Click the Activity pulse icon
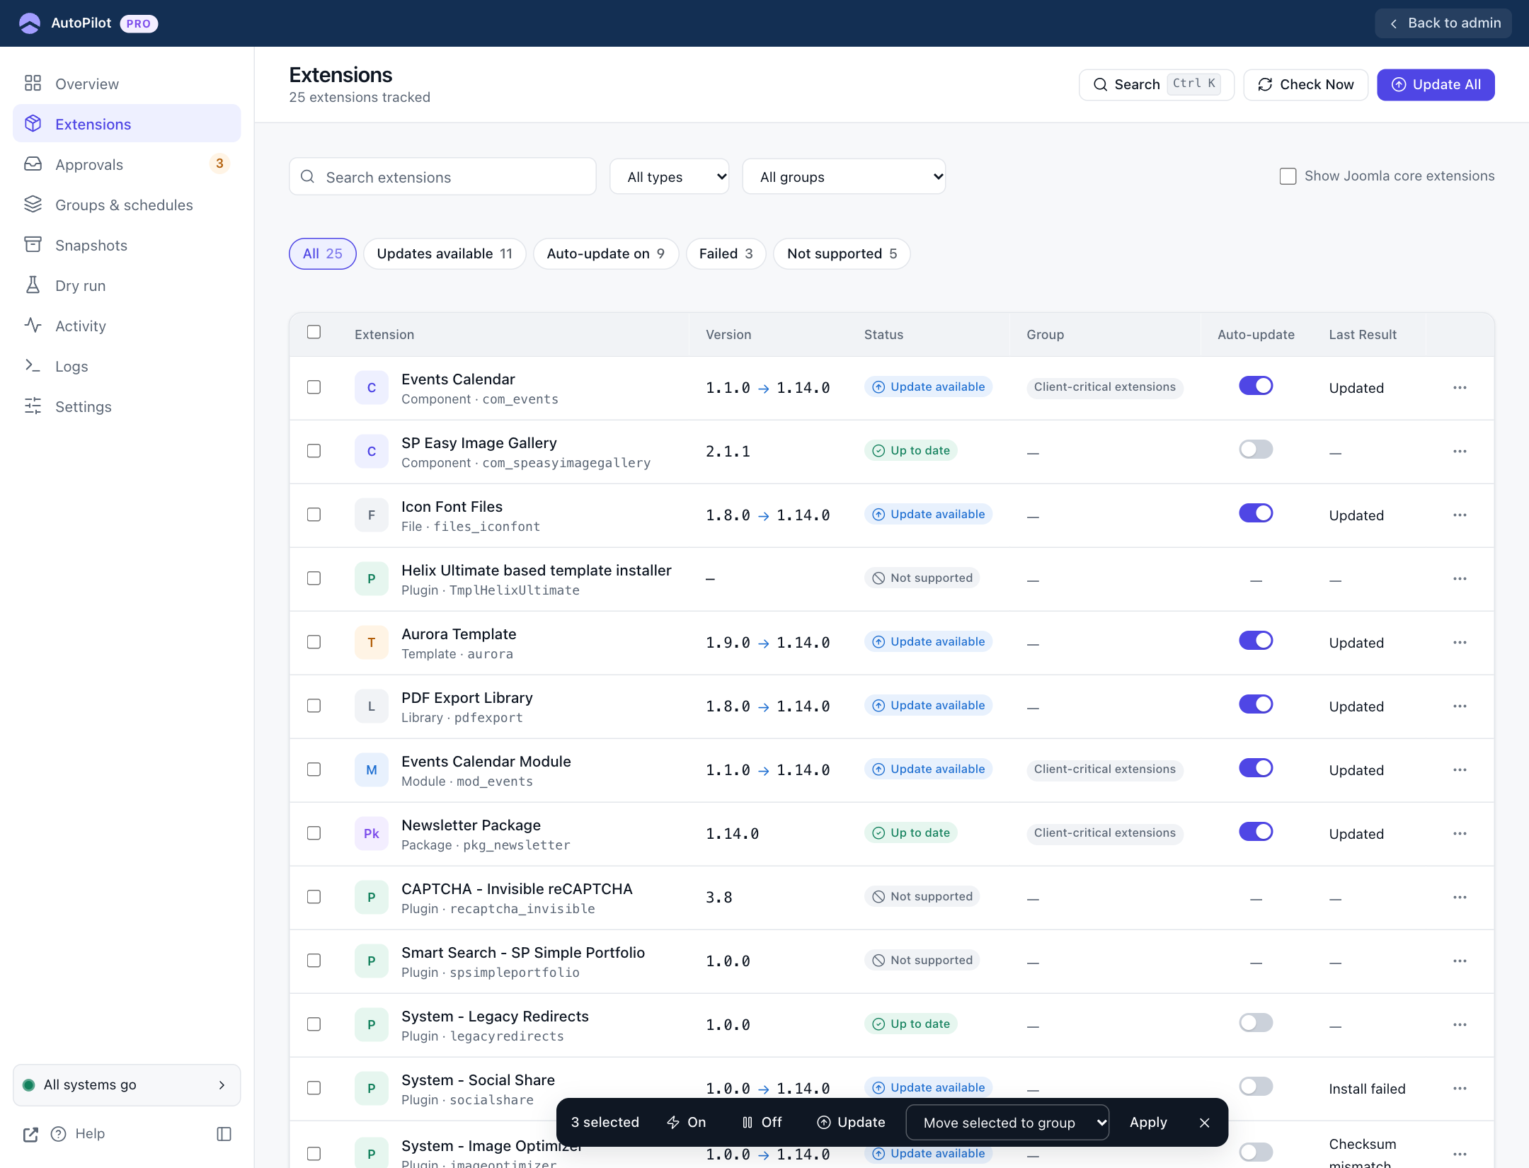This screenshot has width=1529, height=1168. pyautogui.click(x=33, y=326)
